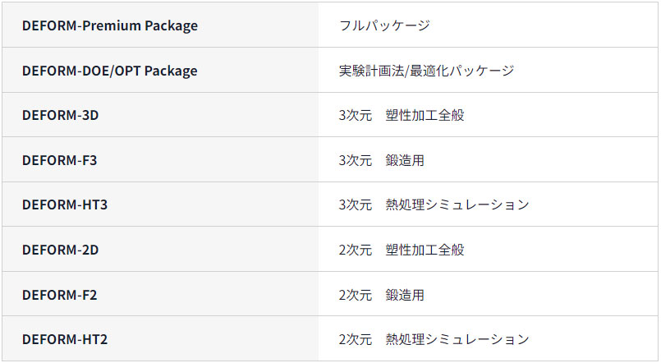Screen dimensions: 661x363
Task: Click 熱処理シミュレーション in the DEFORM-HT3 row
Action: tap(457, 204)
